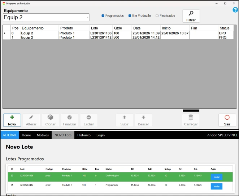Click the Subir up-arrow button
Image resolution: width=239 pixels, height=196 pixels.
(x=125, y=120)
